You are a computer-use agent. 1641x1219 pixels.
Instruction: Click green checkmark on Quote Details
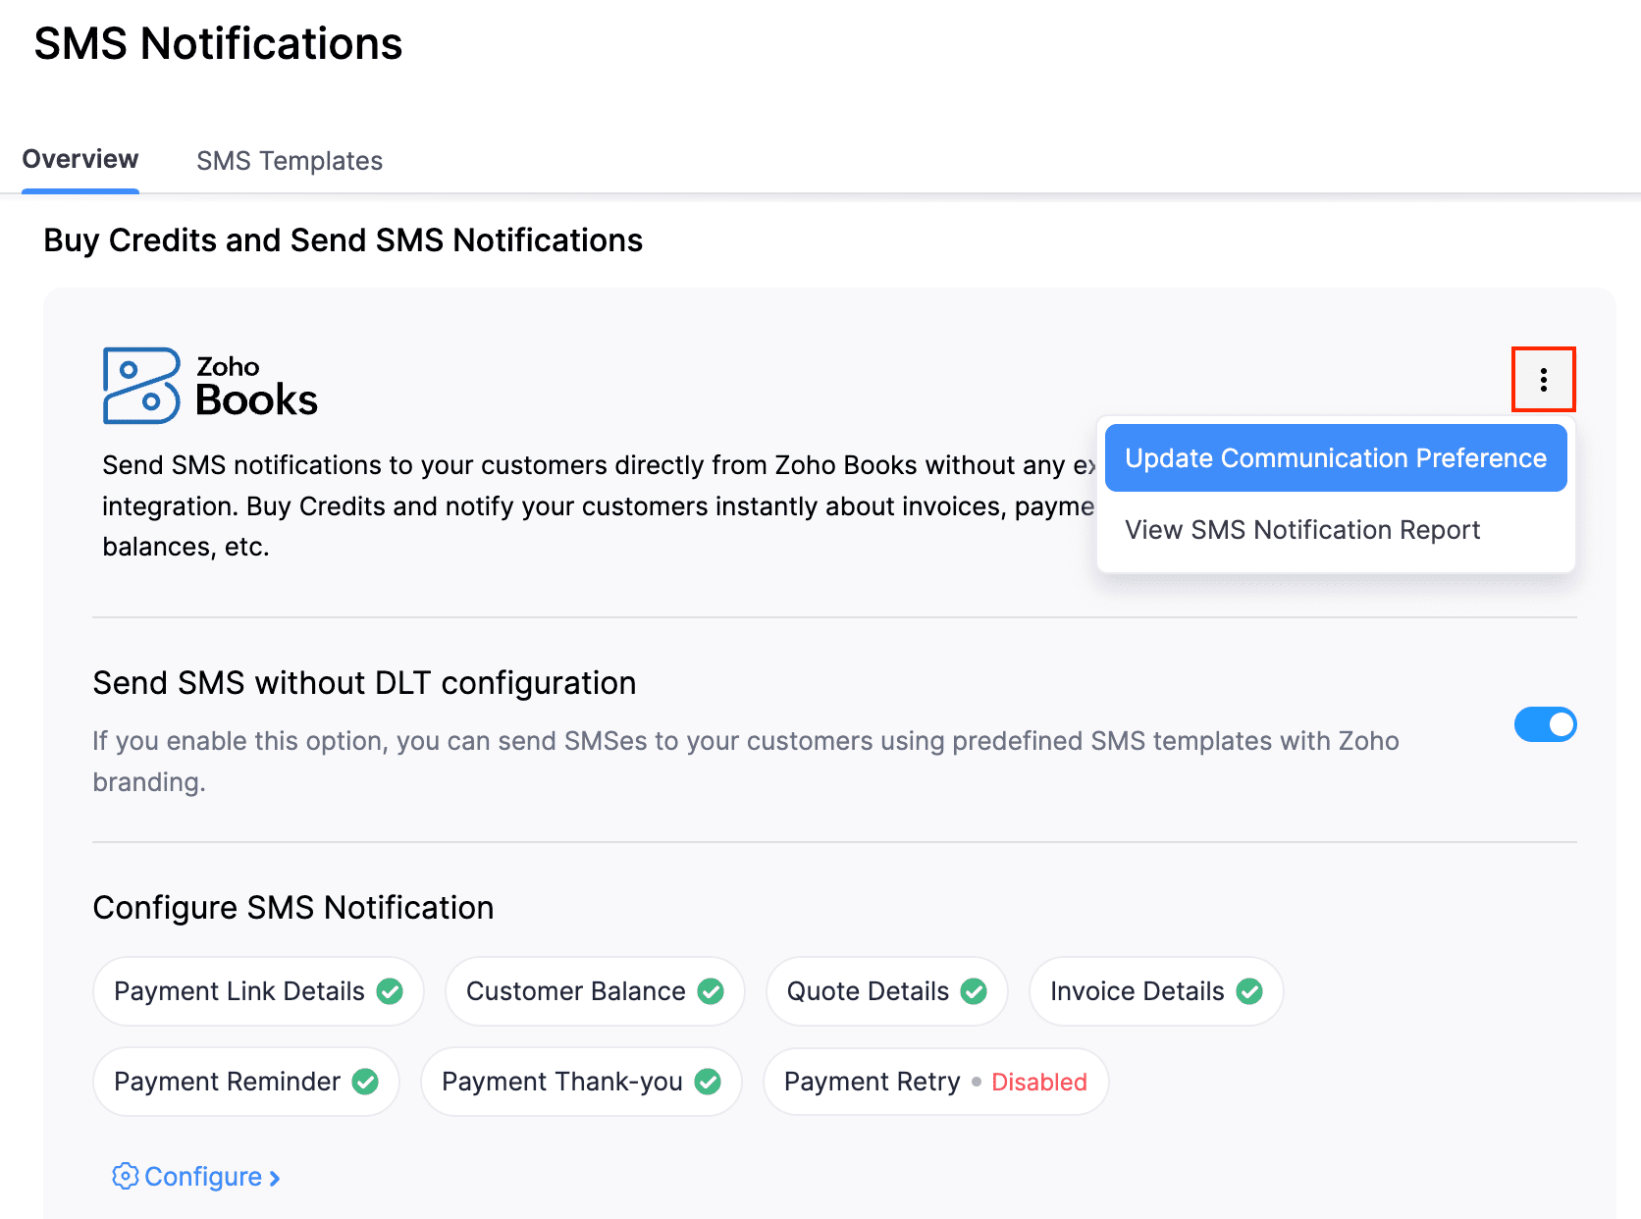pos(974,991)
